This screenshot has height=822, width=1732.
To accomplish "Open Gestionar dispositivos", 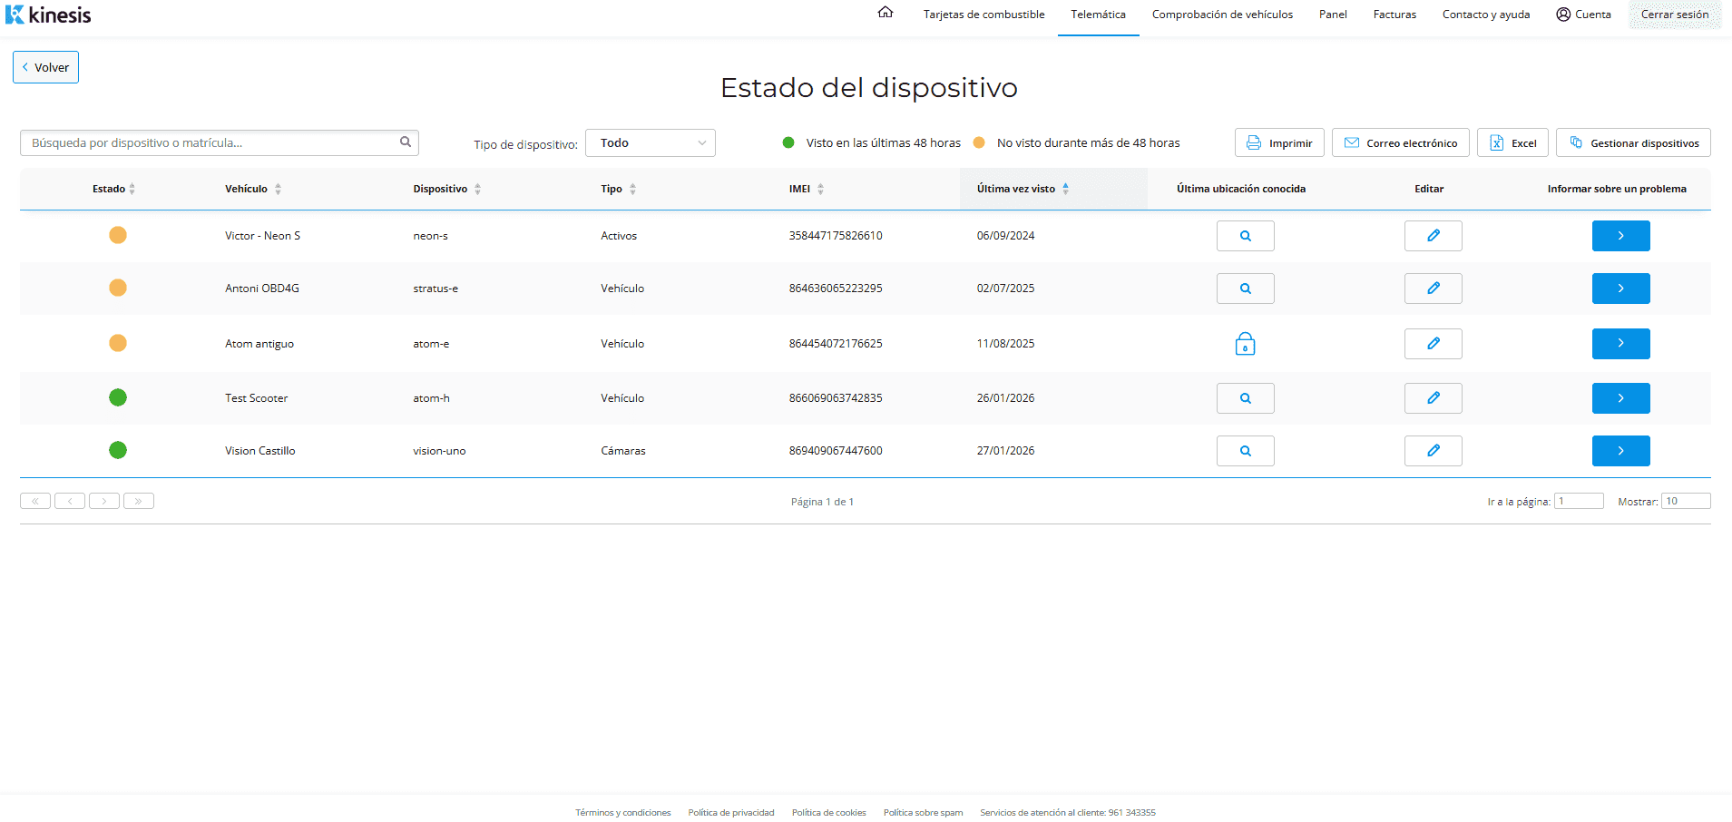I will tap(1633, 143).
